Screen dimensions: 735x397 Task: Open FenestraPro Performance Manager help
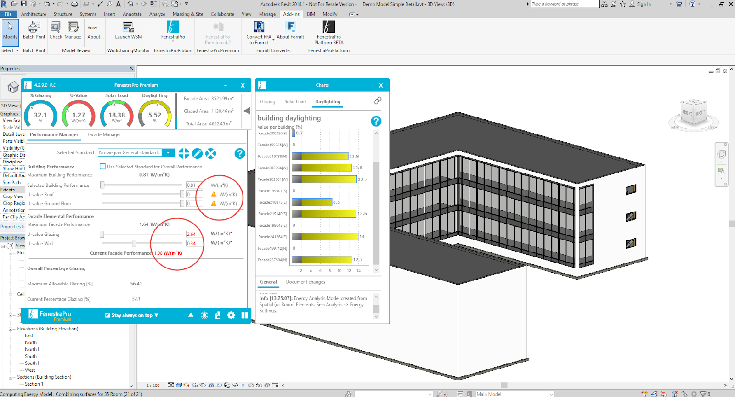(240, 153)
